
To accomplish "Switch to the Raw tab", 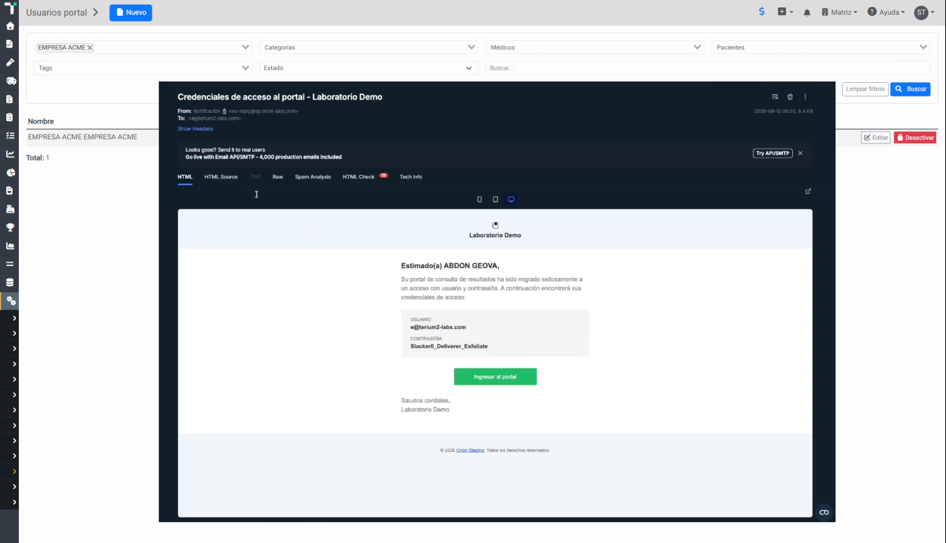I will click(x=277, y=177).
